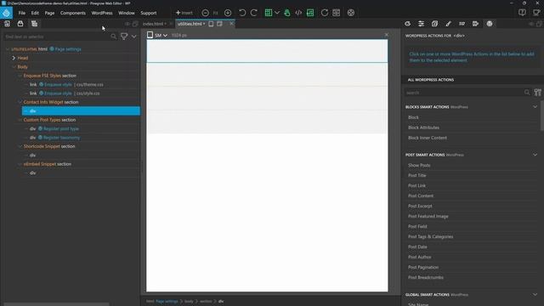Select the Tree panel icon
Screen dimensions: 544x306
coord(34,24)
